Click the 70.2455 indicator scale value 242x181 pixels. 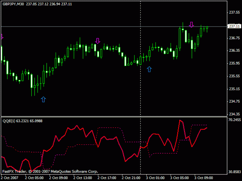click(234, 120)
